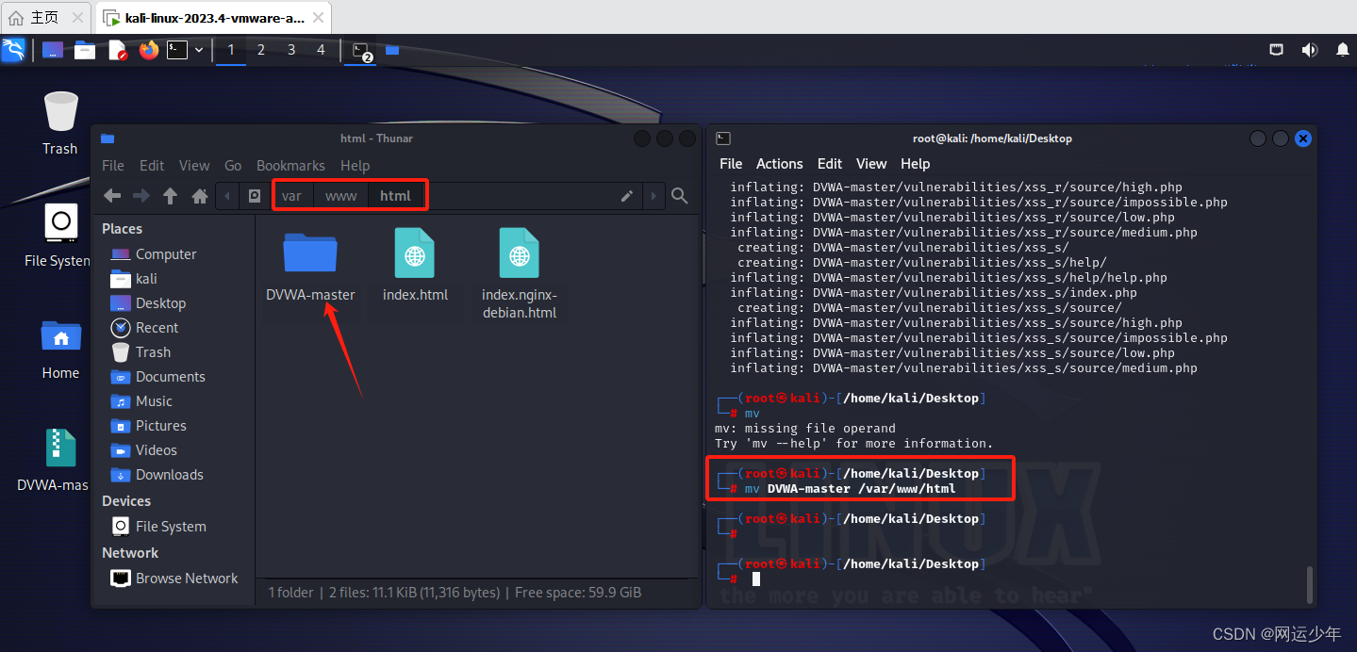This screenshot has width=1357, height=652.
Task: Open the notifications bell icon
Action: [x=1342, y=50]
